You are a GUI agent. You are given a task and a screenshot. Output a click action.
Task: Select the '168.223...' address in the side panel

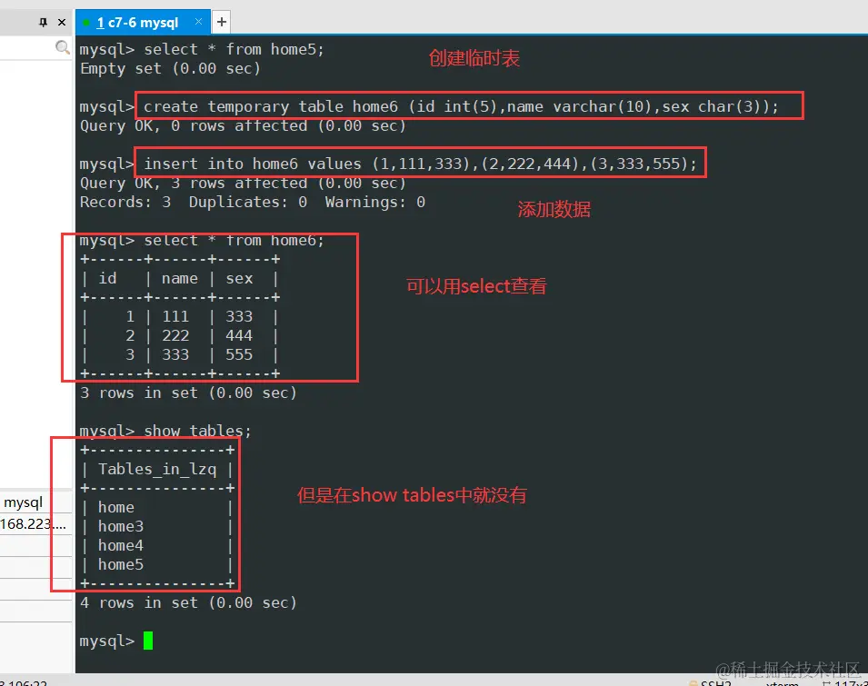34,523
